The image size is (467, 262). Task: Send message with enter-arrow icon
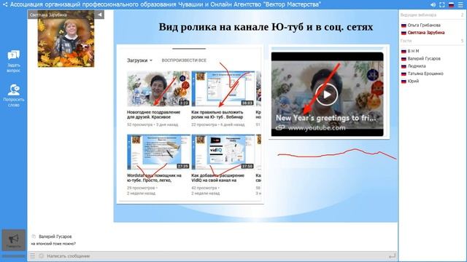393,255
